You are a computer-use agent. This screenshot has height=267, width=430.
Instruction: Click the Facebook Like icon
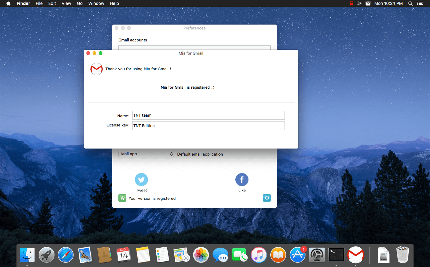coord(242,180)
